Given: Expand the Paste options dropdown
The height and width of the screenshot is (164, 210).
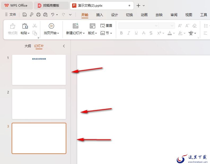Looking at the screenshot, I should coord(29,33).
